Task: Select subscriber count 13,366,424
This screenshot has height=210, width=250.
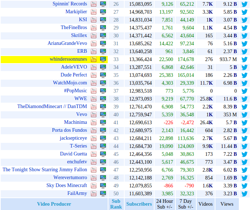Action: (140, 59)
